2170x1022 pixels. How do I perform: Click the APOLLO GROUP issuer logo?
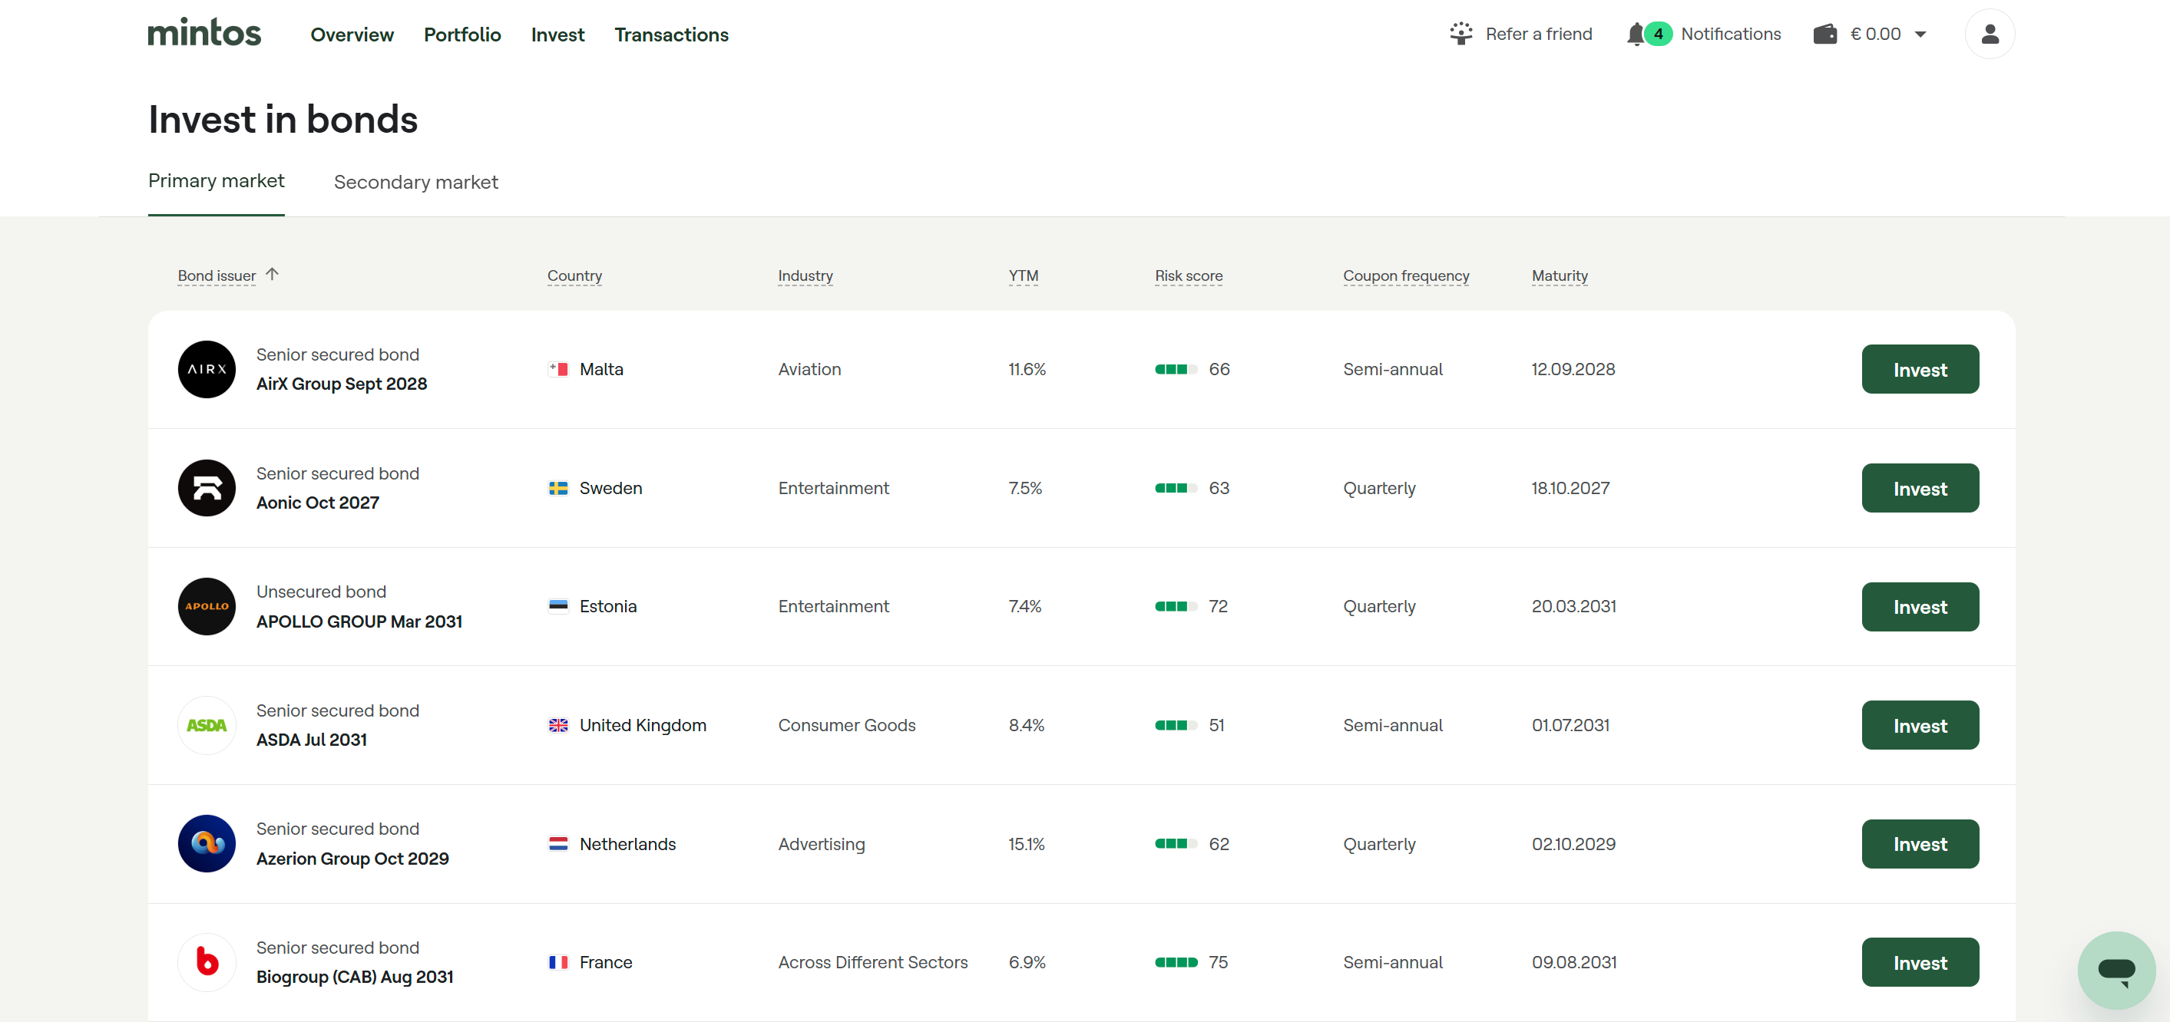pos(207,606)
